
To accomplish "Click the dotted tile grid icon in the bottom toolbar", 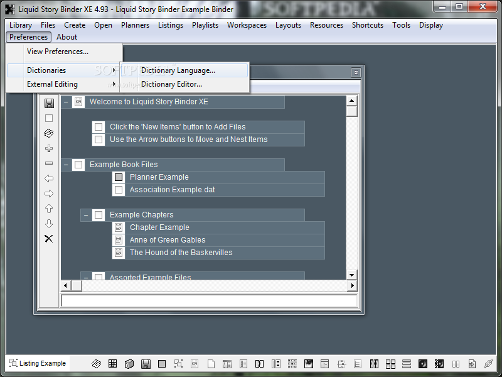I will coord(292,364).
